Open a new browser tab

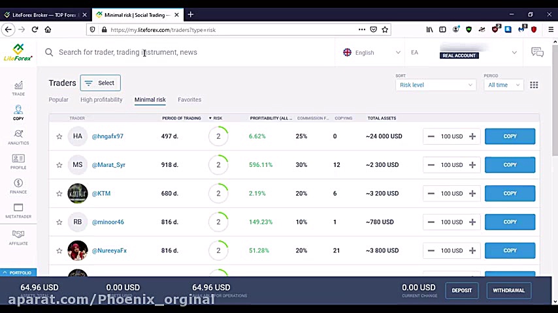pos(191,14)
